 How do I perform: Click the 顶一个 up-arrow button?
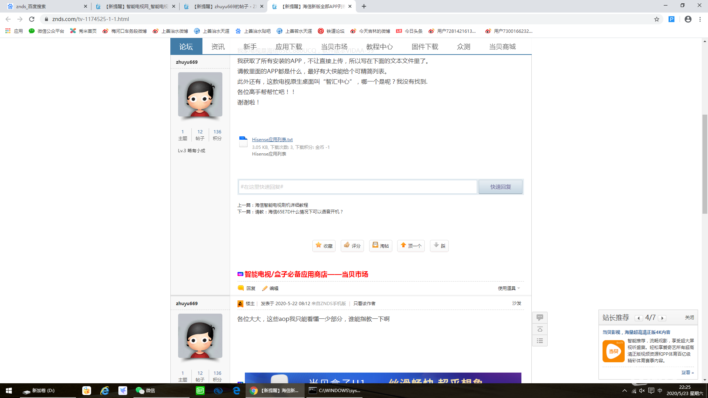coord(411,246)
